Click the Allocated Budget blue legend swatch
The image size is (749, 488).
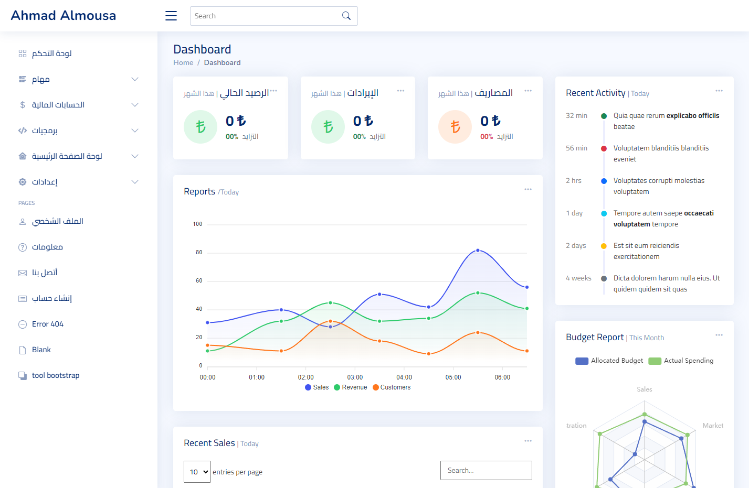tap(582, 361)
